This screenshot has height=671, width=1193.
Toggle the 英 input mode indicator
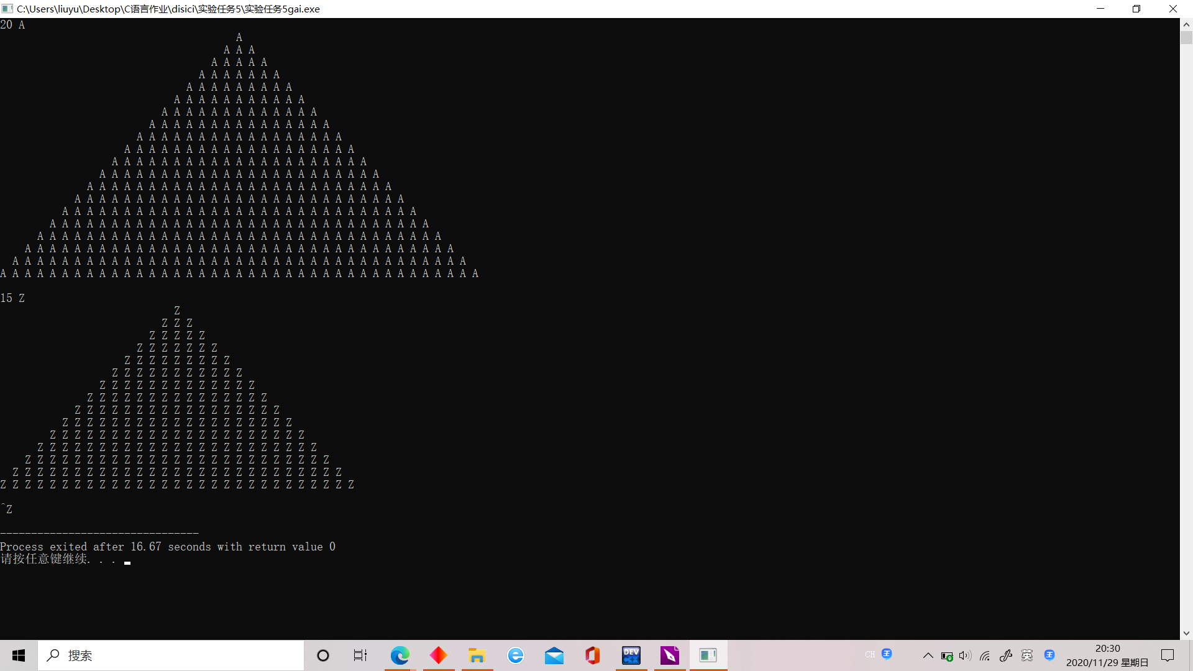click(1026, 655)
